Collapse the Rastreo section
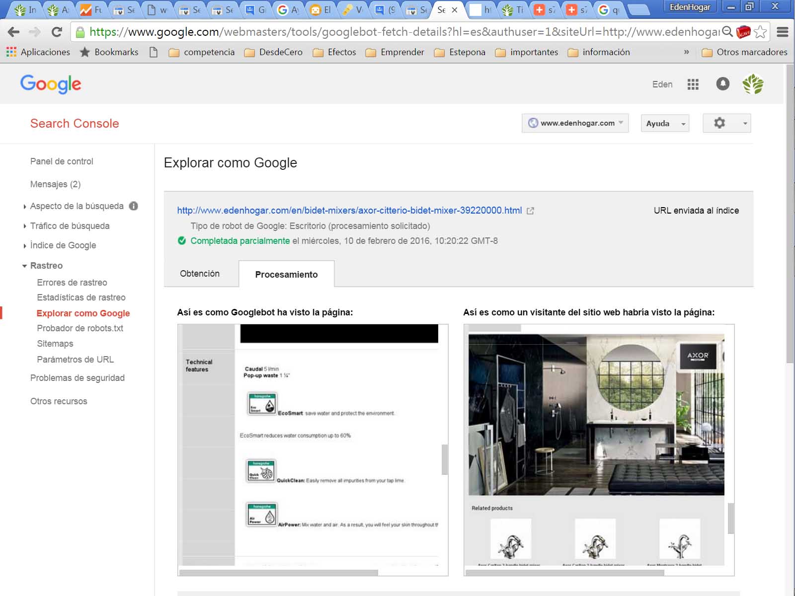The height and width of the screenshot is (596, 795). point(46,266)
